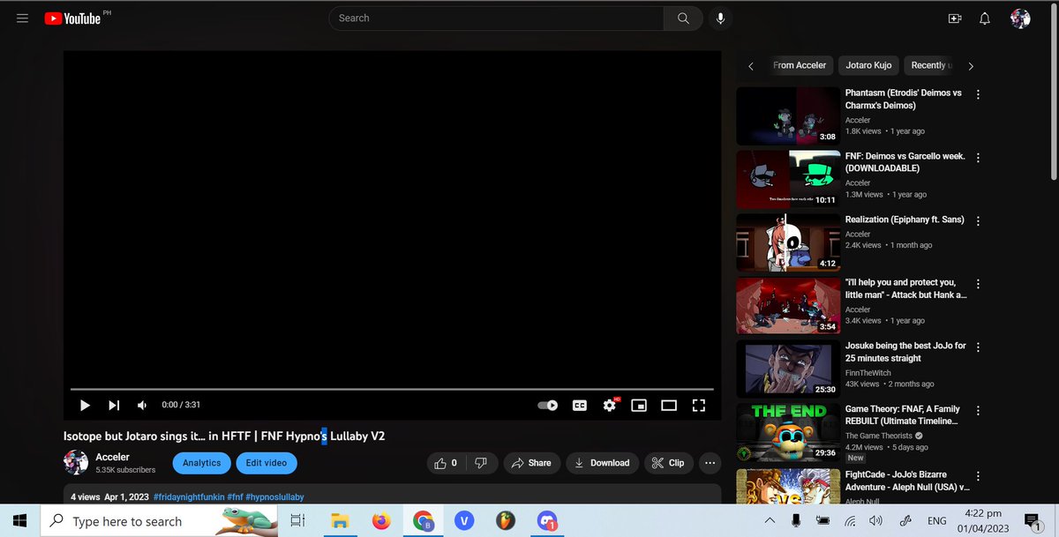The image size is (1059, 537).
Task: Open Realization (Epiphany ft. Sans) thumbnail
Action: coord(788,242)
